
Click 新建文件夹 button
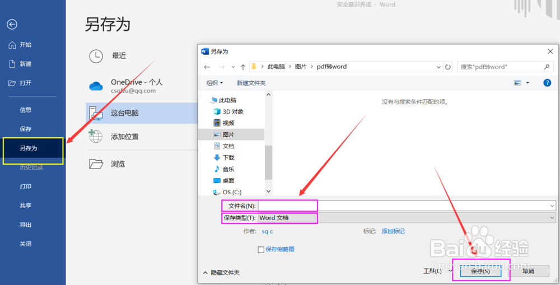[251, 83]
